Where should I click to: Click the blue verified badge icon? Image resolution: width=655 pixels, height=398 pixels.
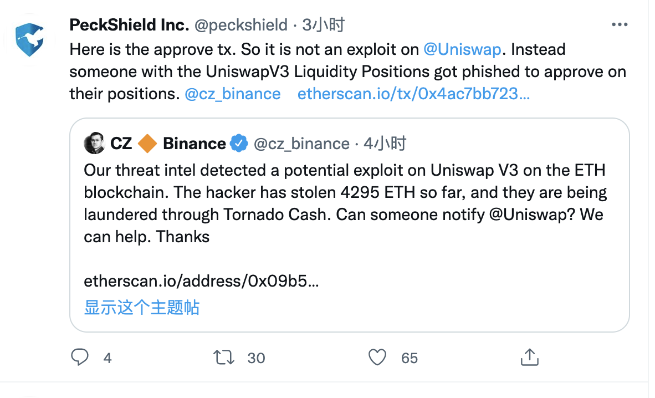click(x=239, y=144)
